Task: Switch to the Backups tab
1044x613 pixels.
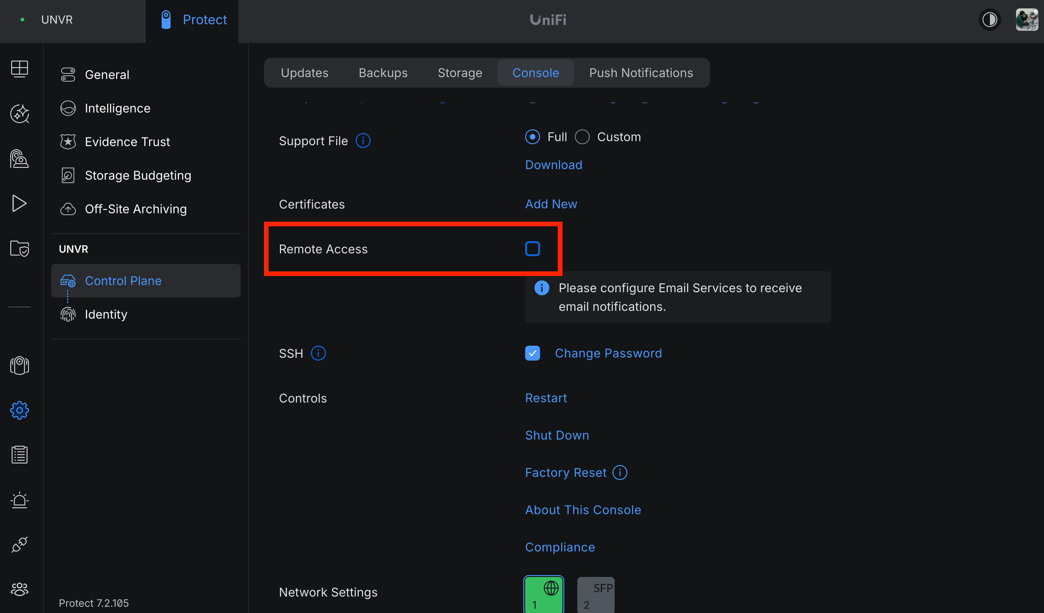Action: (383, 73)
